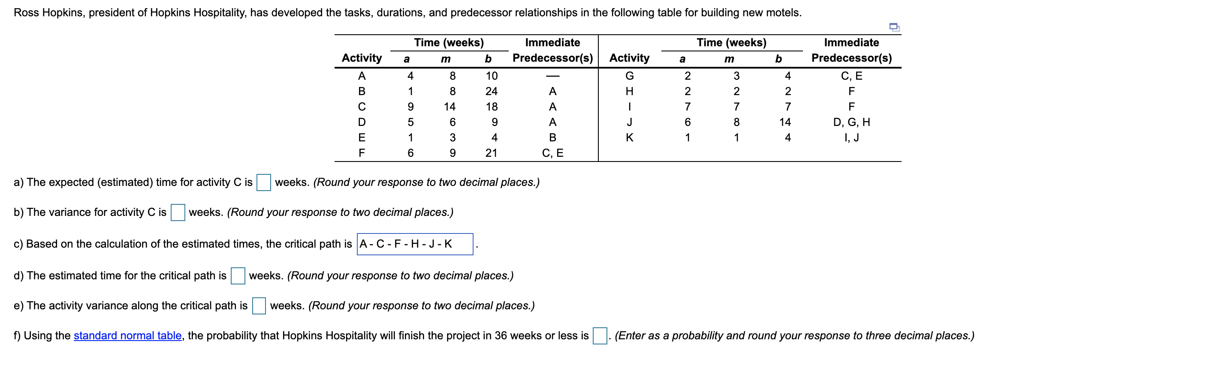The image size is (1228, 371).
Task: Click the left table's Activity column header
Action: point(361,58)
